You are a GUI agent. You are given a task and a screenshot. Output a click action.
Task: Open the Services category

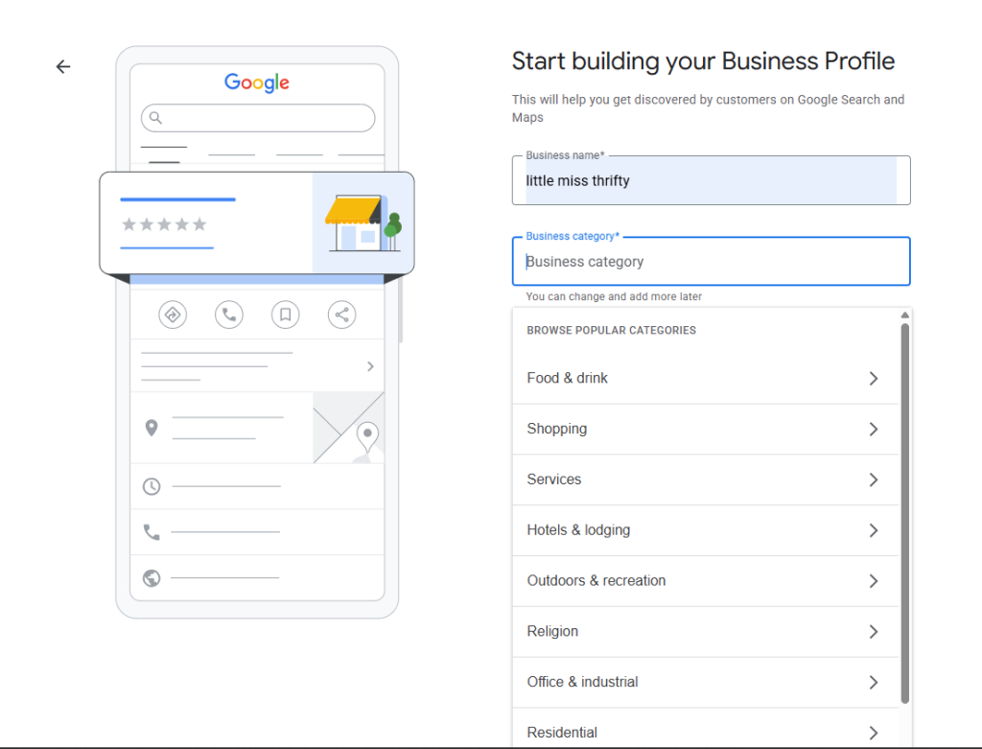pyautogui.click(x=705, y=480)
